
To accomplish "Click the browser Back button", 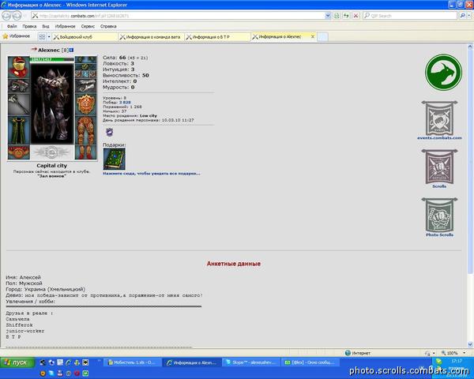I will point(6,16).
